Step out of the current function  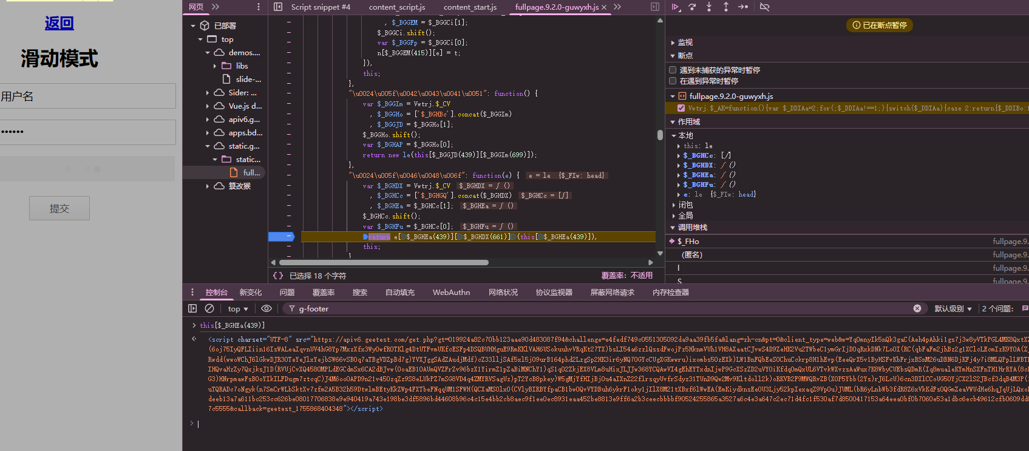click(726, 7)
